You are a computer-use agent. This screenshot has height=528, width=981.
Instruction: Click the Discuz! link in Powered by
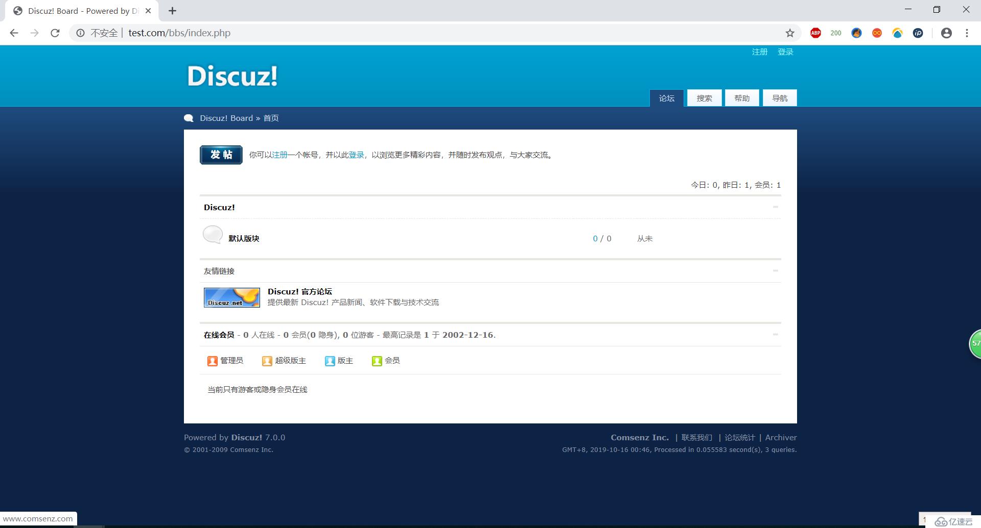[x=246, y=438]
